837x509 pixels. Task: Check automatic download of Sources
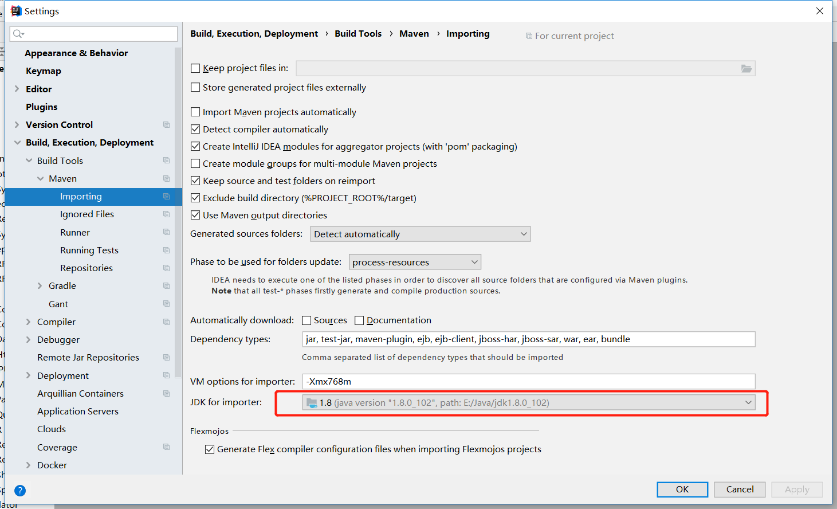tap(306, 320)
